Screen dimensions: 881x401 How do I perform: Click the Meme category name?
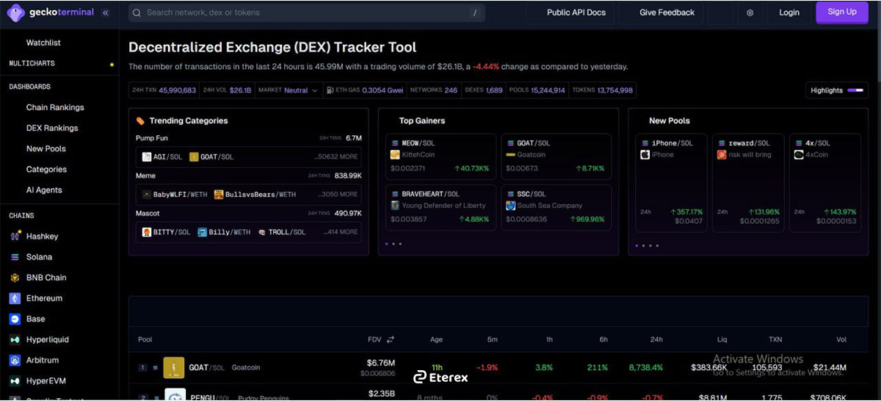click(146, 176)
